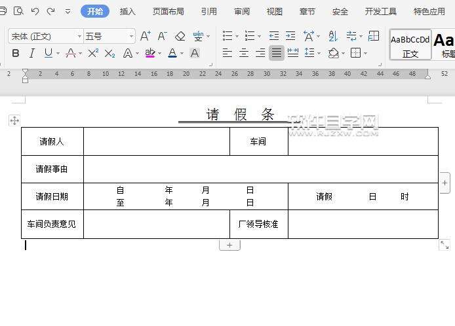
Task: Toggle bold formatting
Action: (x=16, y=53)
